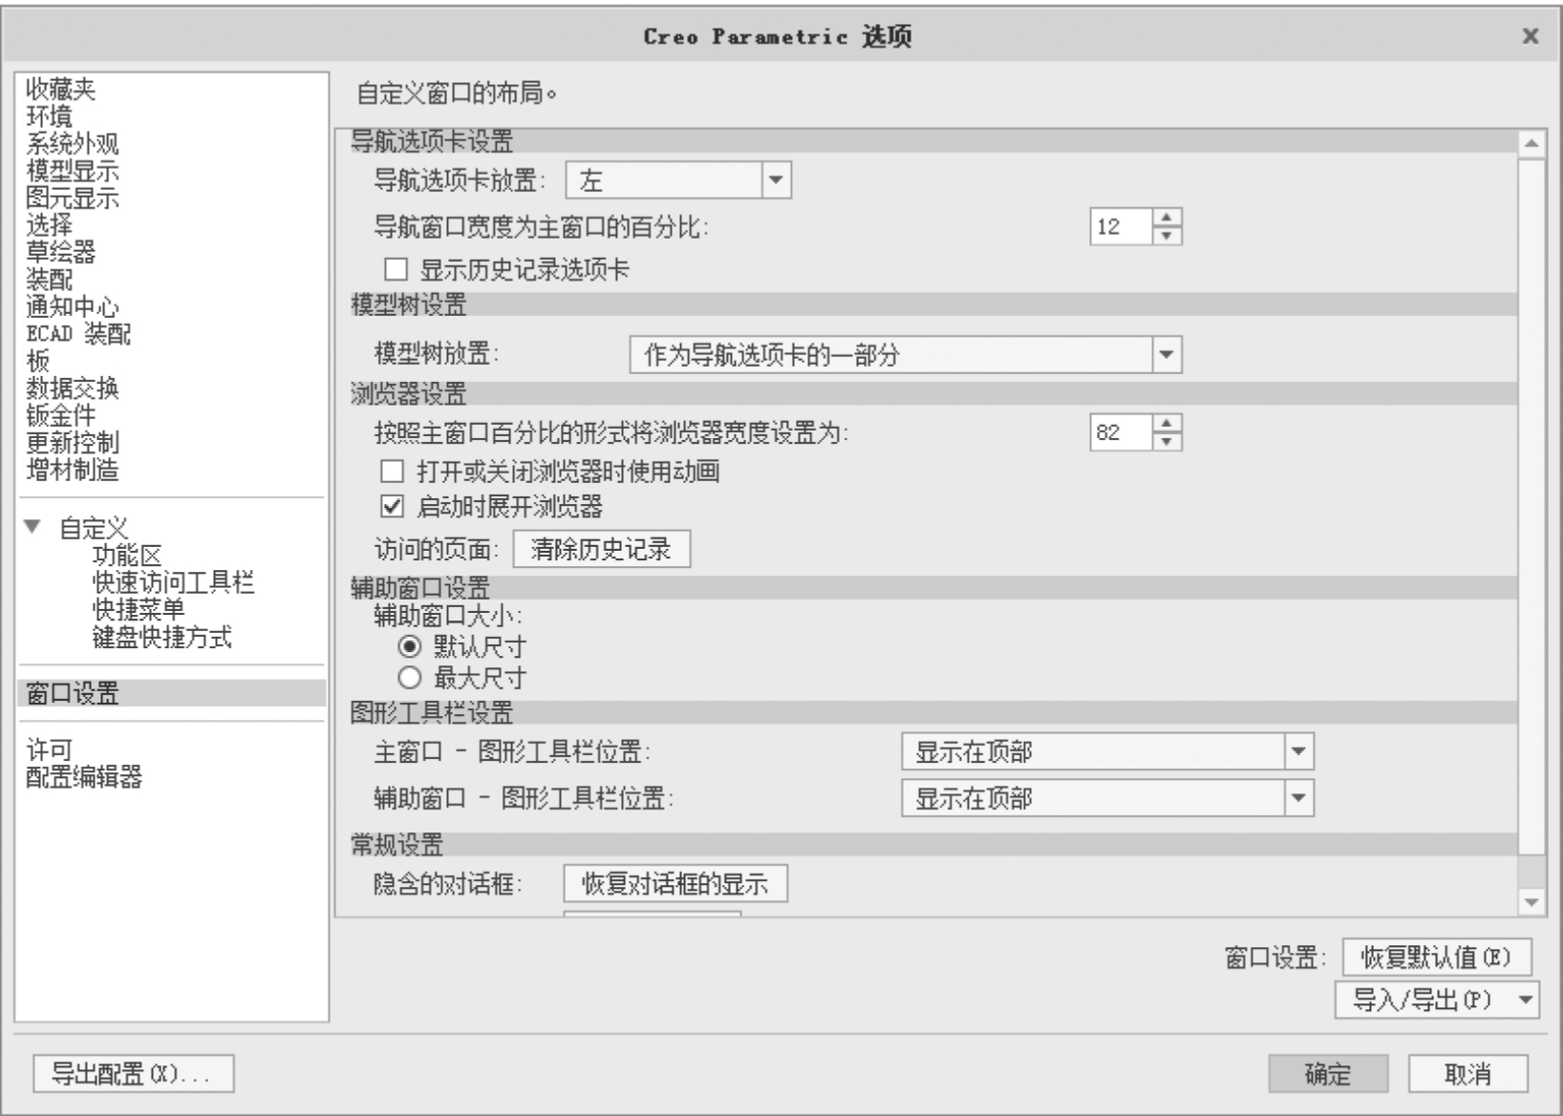Click the settings panel vertical scrollbar thumb

click(x=1531, y=506)
